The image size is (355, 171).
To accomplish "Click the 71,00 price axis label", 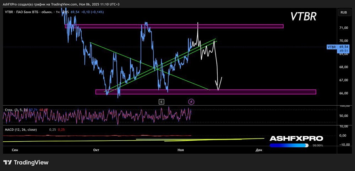I will tap(344, 28).
